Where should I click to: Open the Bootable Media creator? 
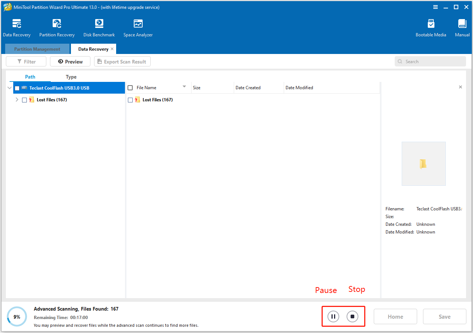coord(431,26)
